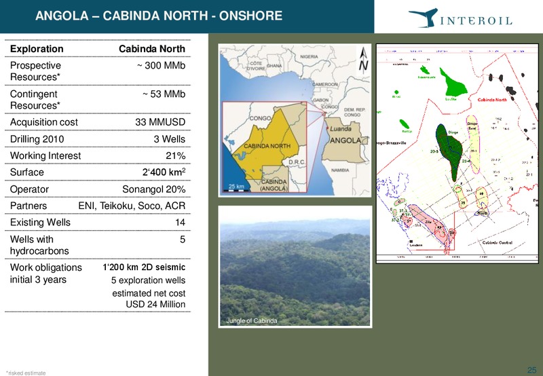The height and width of the screenshot is (376, 543).
Task: Click 'ENI, Teikoku, Soco, ACR' partners text
Action: pos(132,206)
